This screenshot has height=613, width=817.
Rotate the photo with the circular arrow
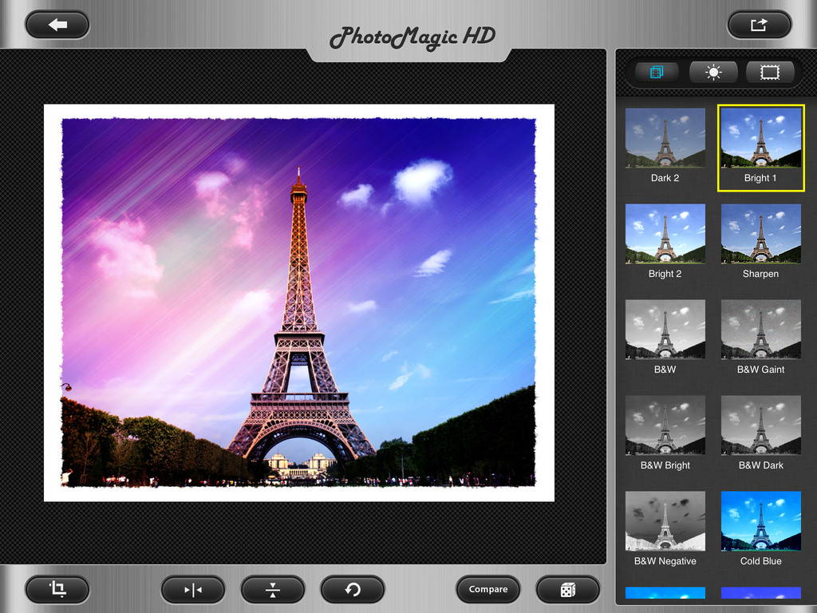353,590
